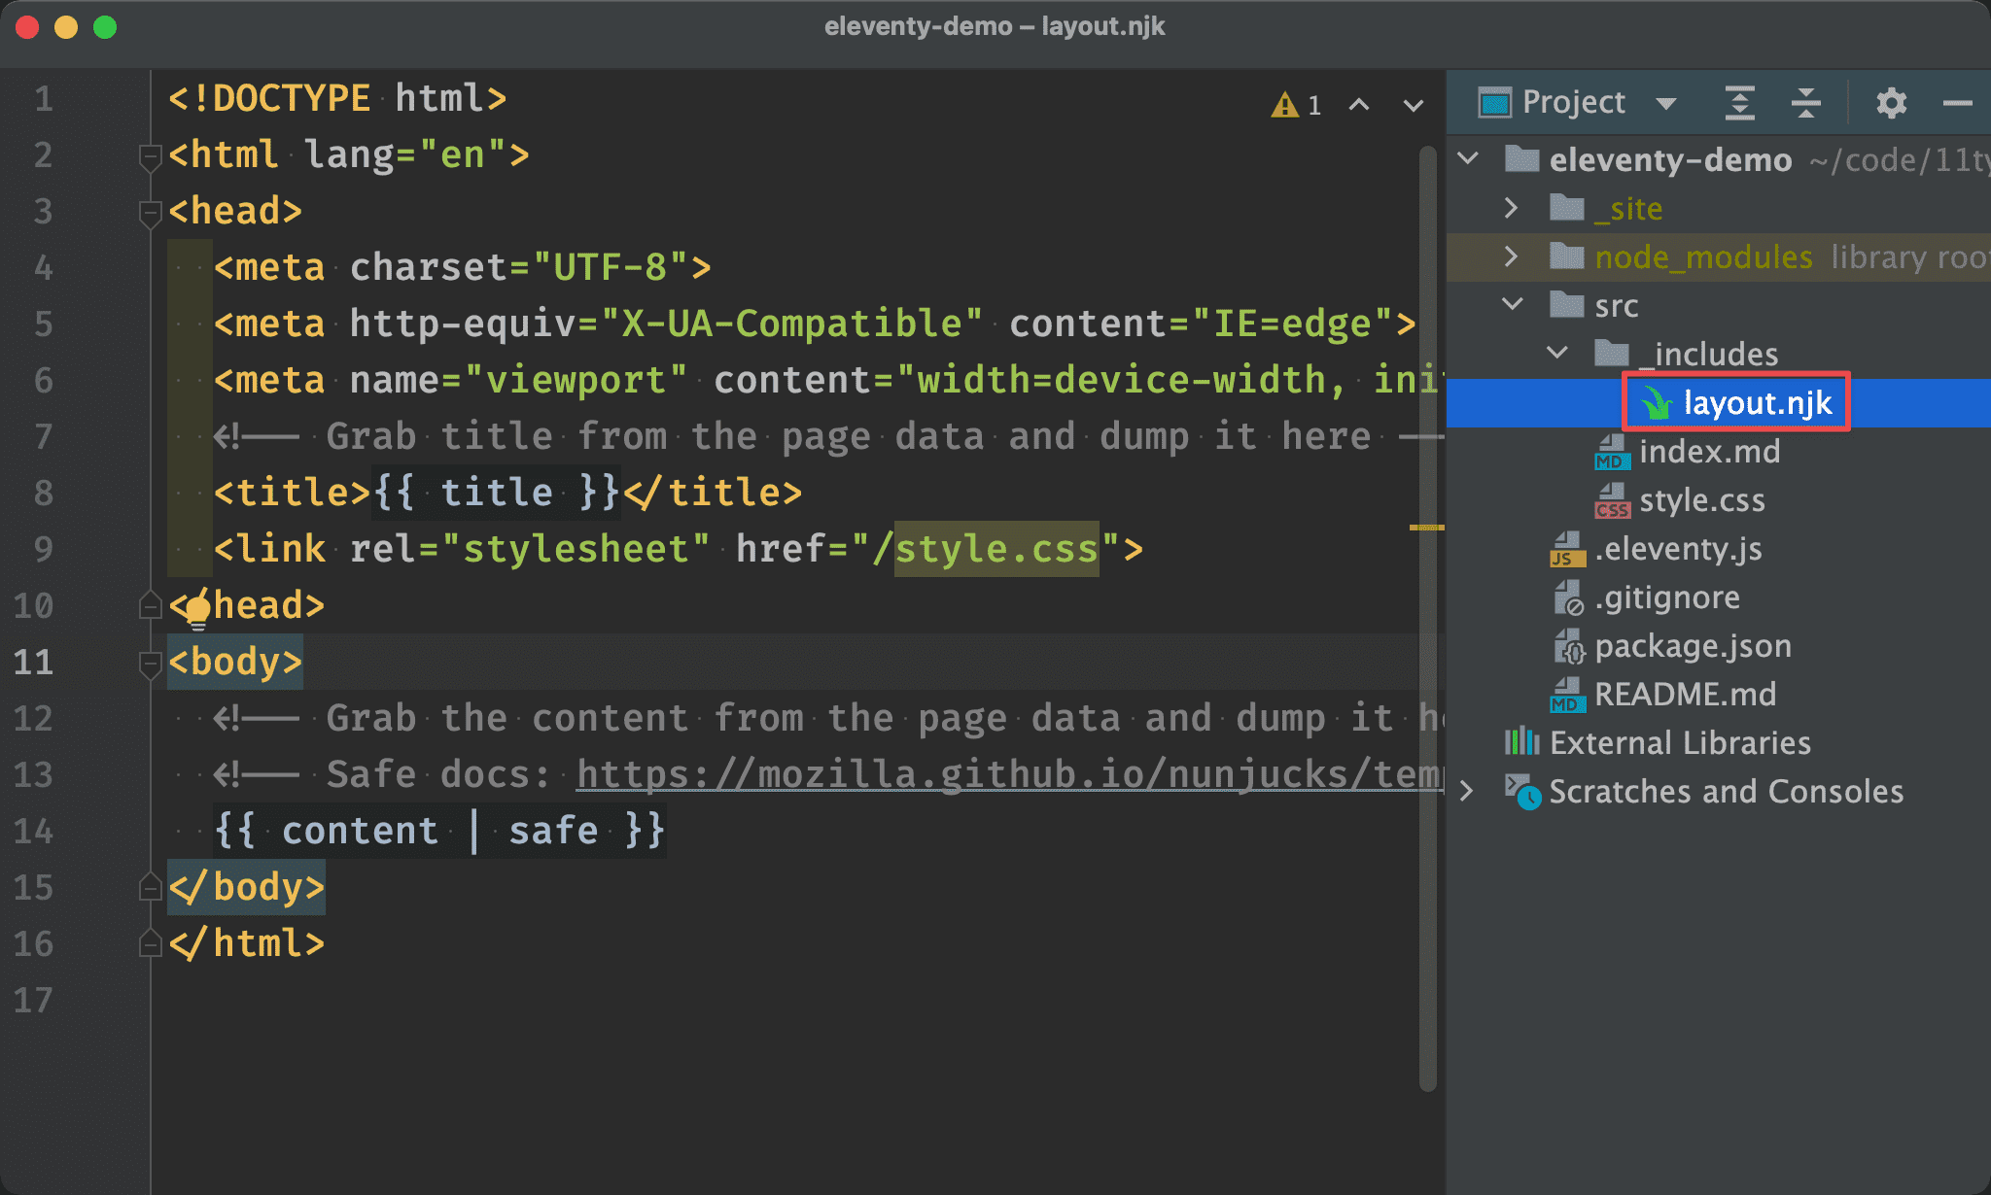Click the yellow warning indicator icon

click(1285, 104)
